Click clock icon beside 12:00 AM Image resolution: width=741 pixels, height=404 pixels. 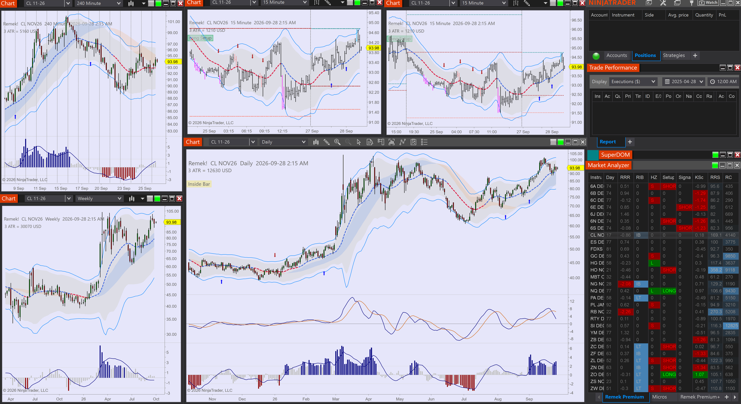pos(713,82)
